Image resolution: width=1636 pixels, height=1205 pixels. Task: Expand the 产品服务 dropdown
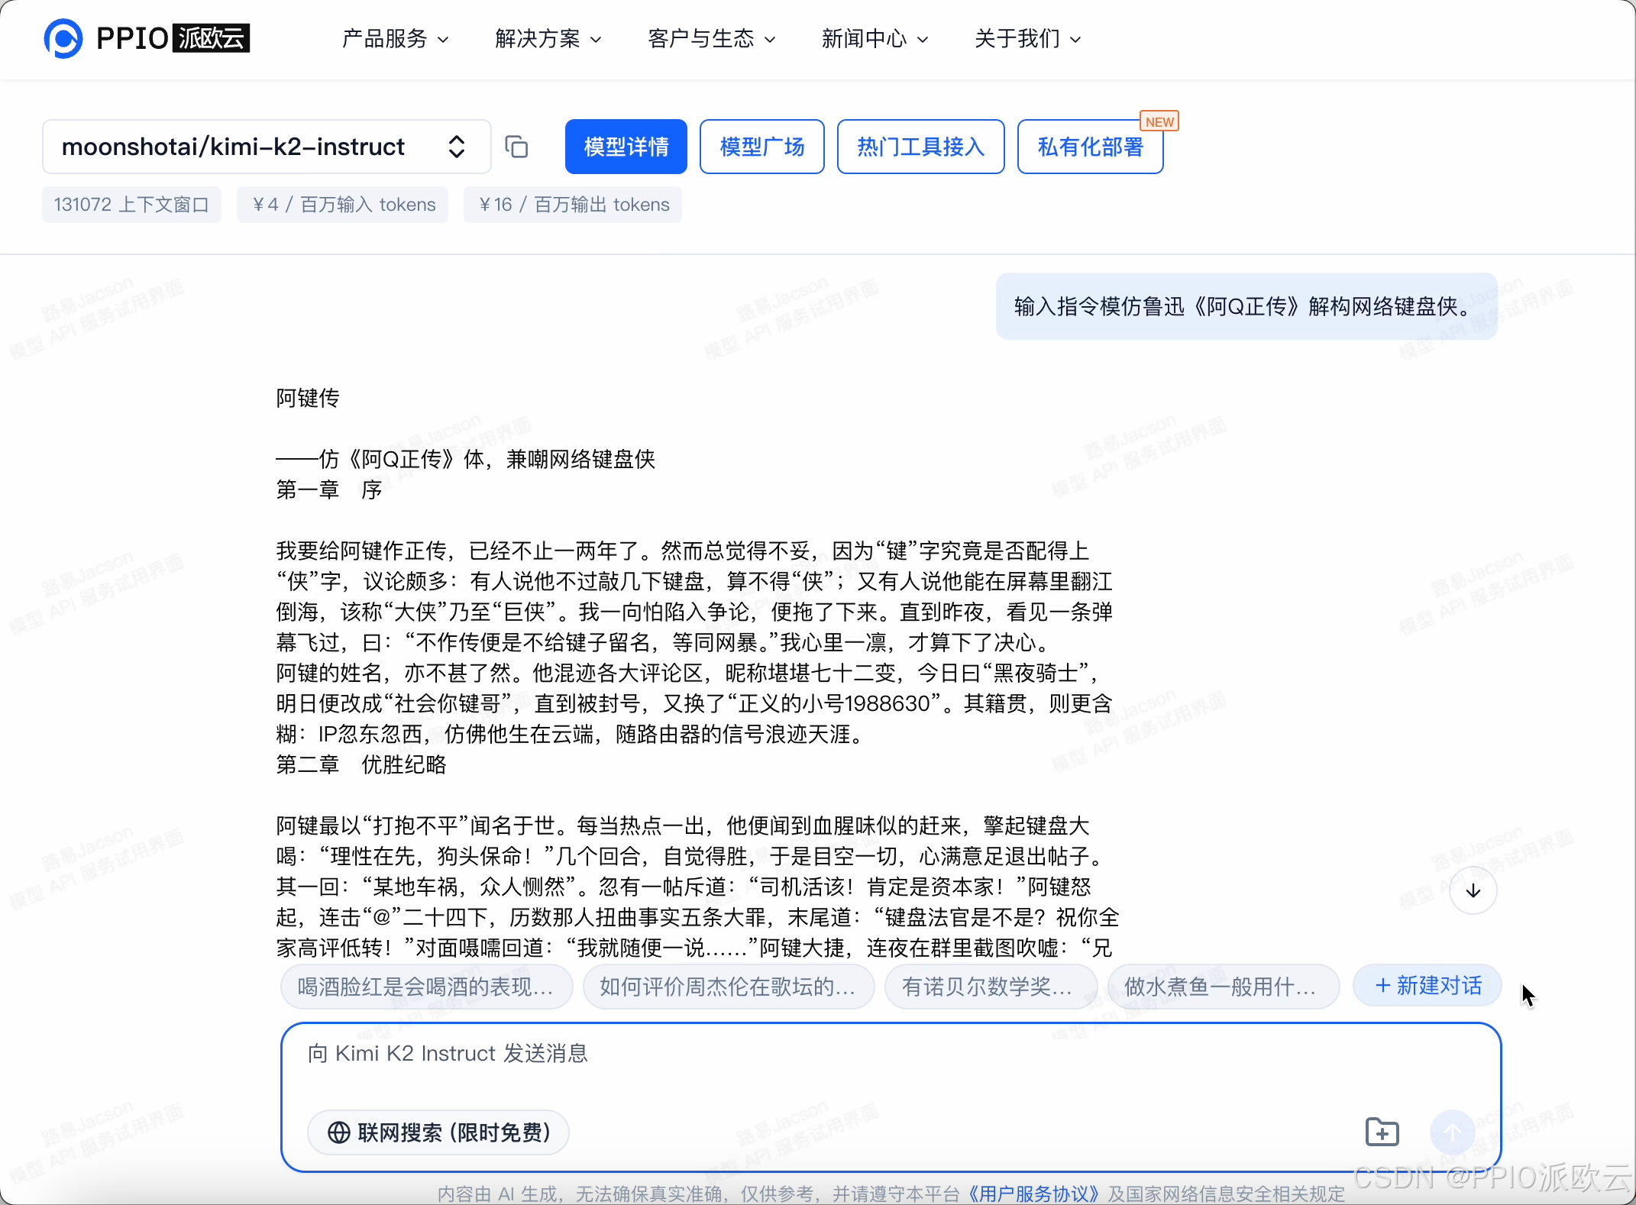[x=394, y=38]
